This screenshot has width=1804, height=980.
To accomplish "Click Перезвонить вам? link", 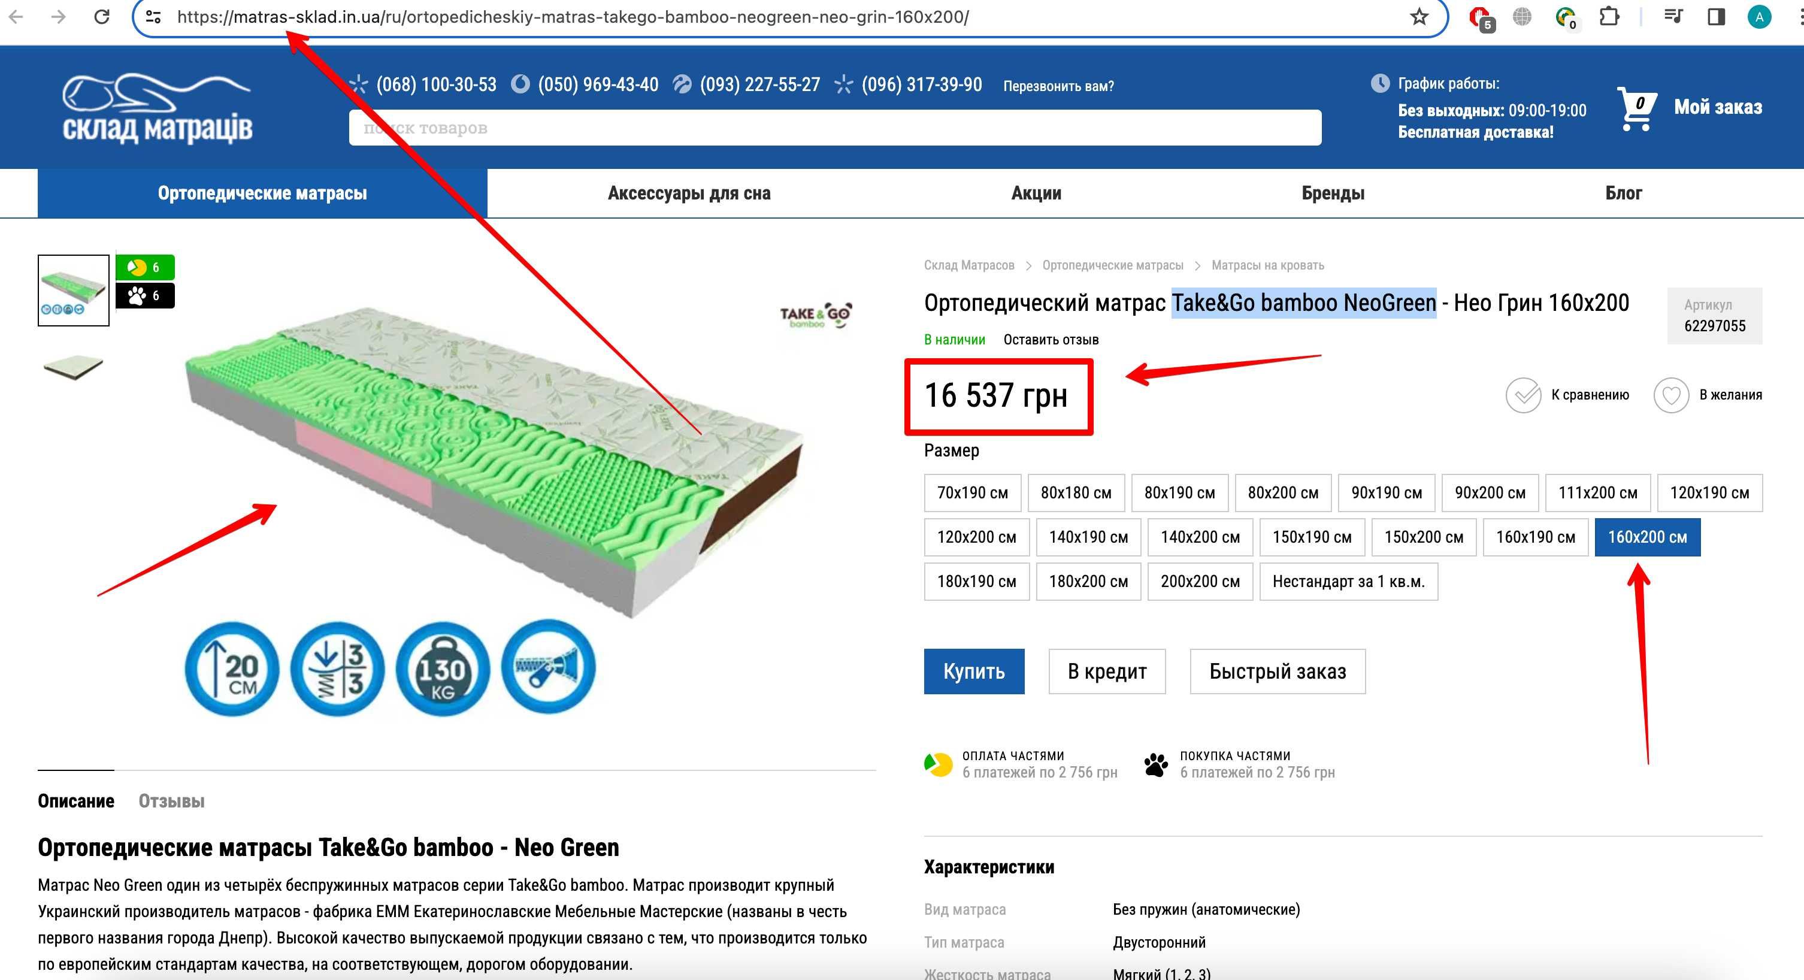I will tap(1058, 86).
